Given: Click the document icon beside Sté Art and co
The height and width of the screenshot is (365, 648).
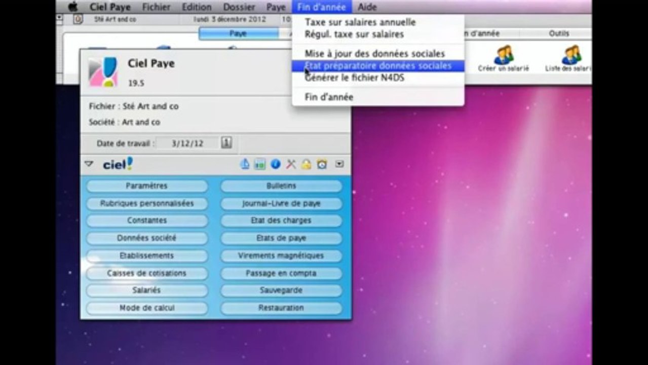Looking at the screenshot, I should [x=78, y=19].
